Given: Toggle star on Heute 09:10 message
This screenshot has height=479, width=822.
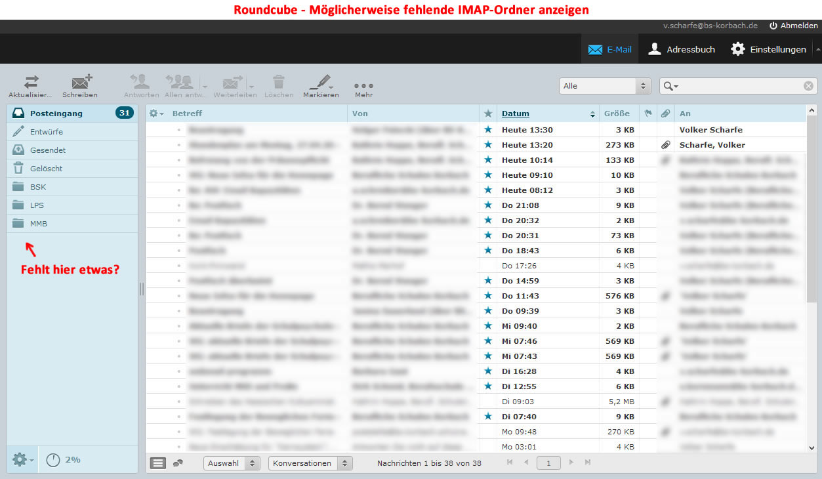Looking at the screenshot, I should pos(487,175).
